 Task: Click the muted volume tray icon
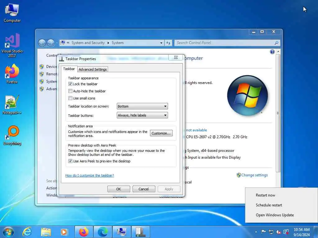tap(279, 232)
